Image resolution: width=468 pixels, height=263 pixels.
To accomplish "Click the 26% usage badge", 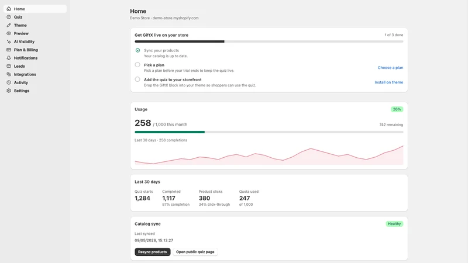I will 397,109.
